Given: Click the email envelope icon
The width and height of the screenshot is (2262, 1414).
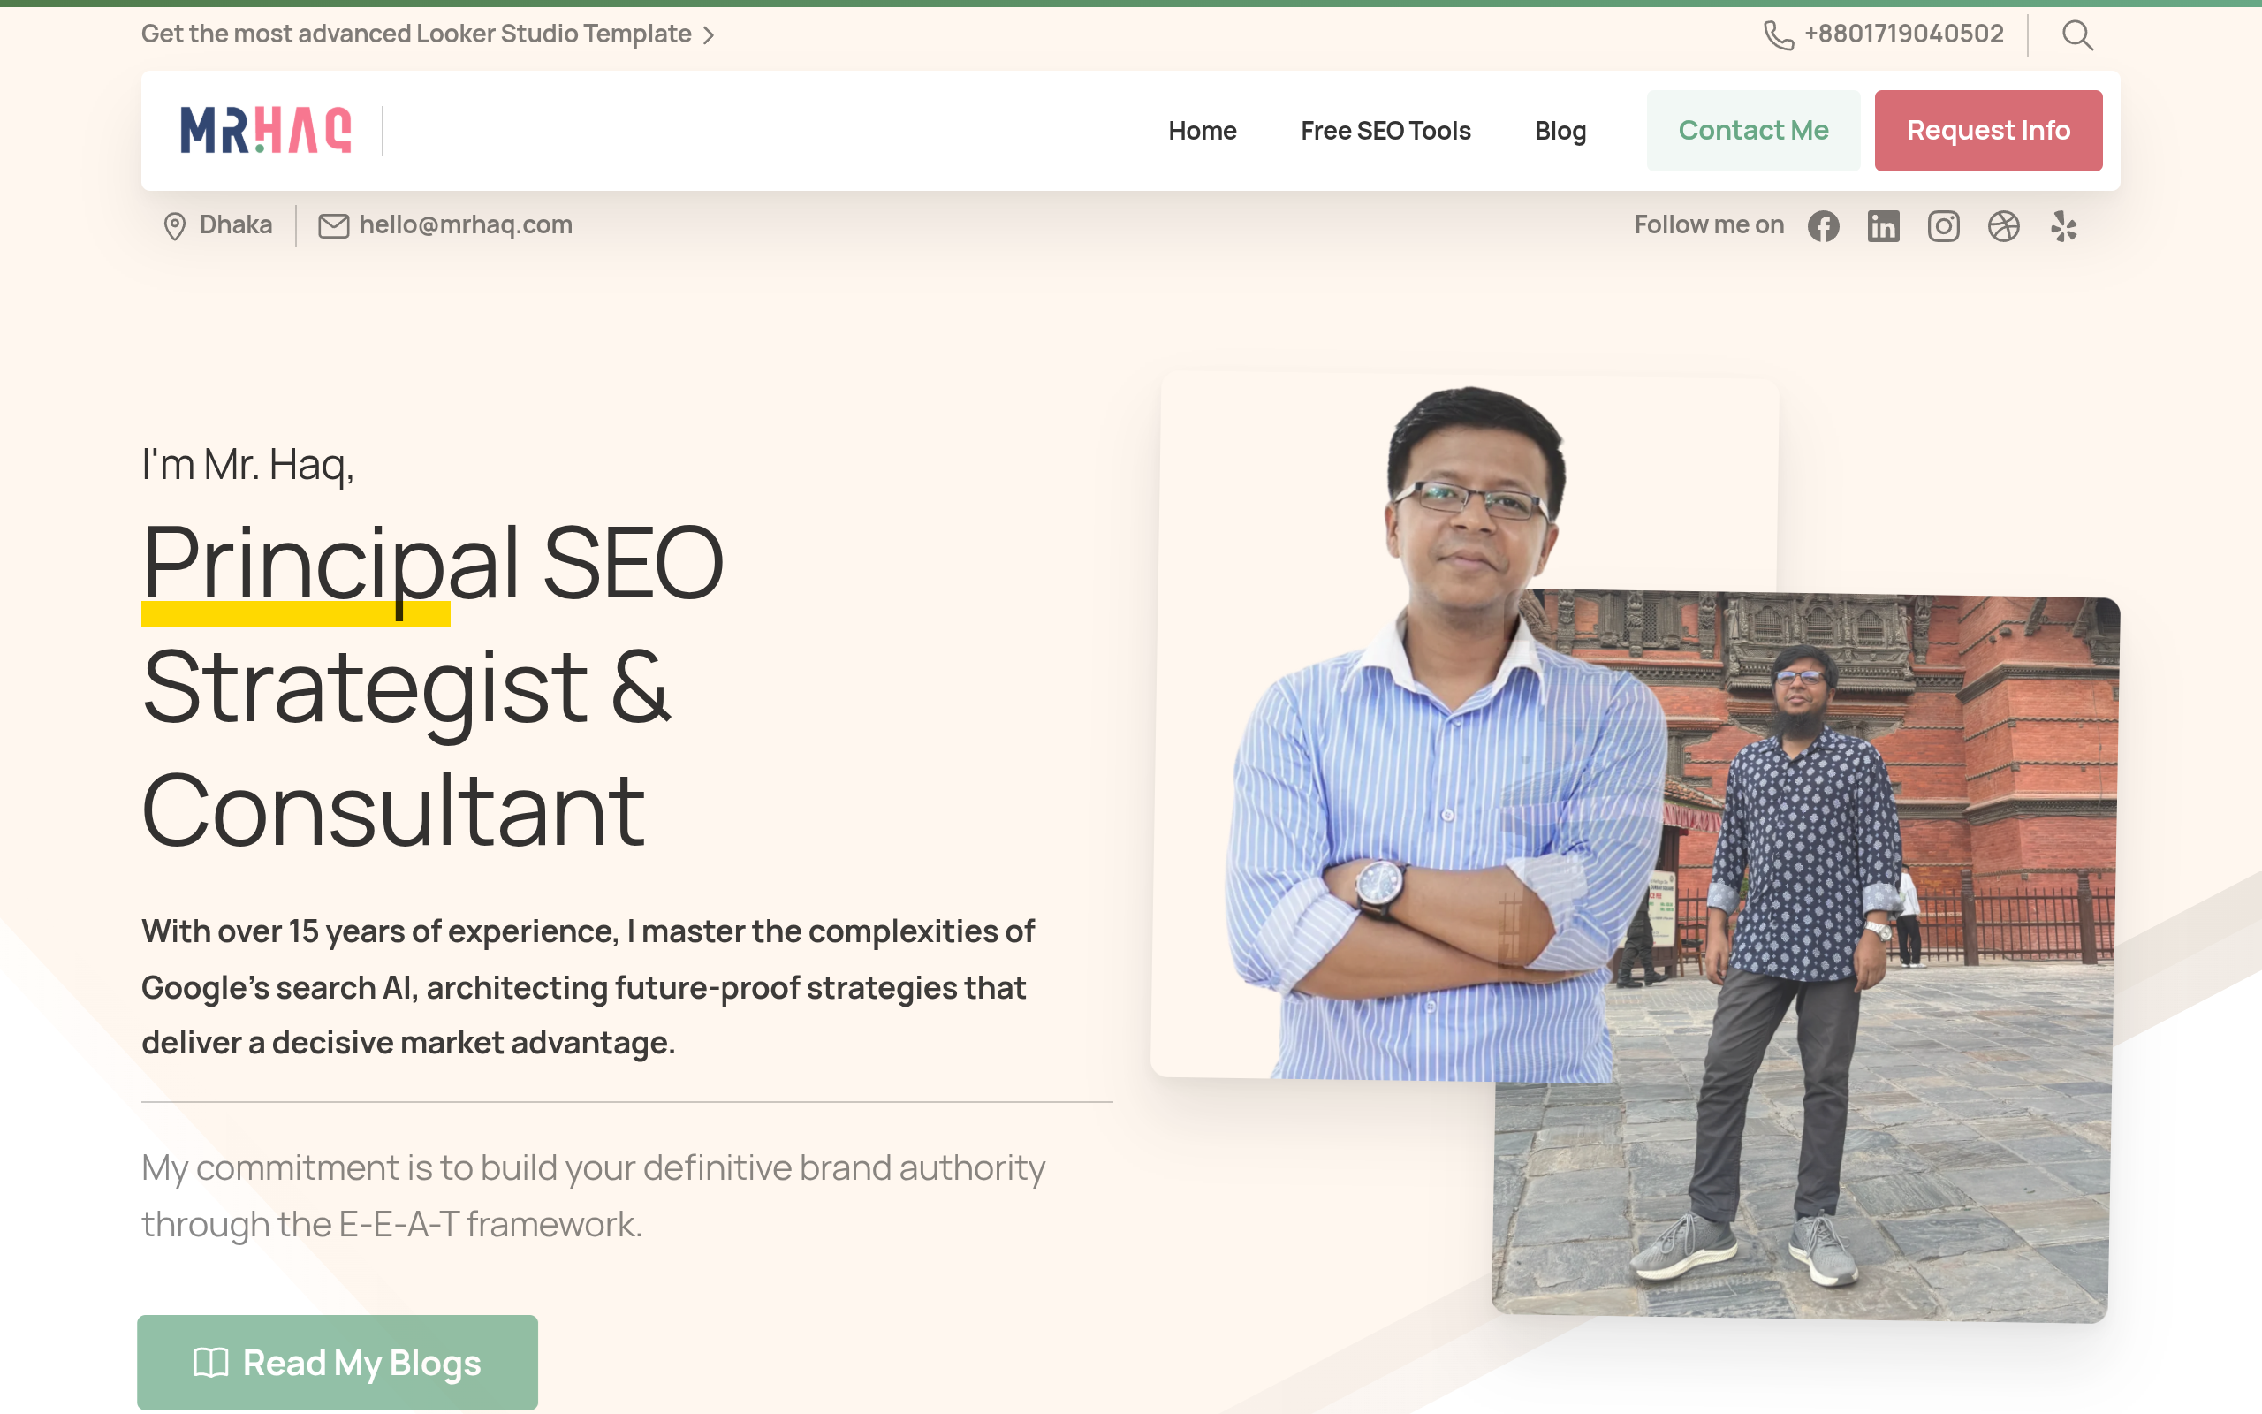Looking at the screenshot, I should coord(334,225).
